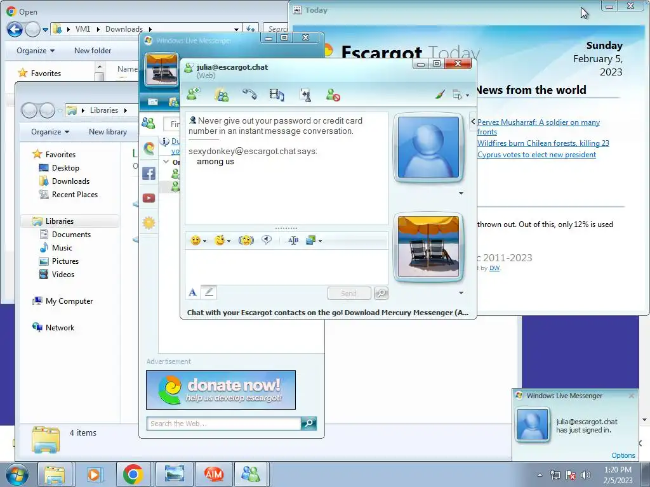
Task: Open Windows Media Player taskbar icon
Action: [x=94, y=474]
